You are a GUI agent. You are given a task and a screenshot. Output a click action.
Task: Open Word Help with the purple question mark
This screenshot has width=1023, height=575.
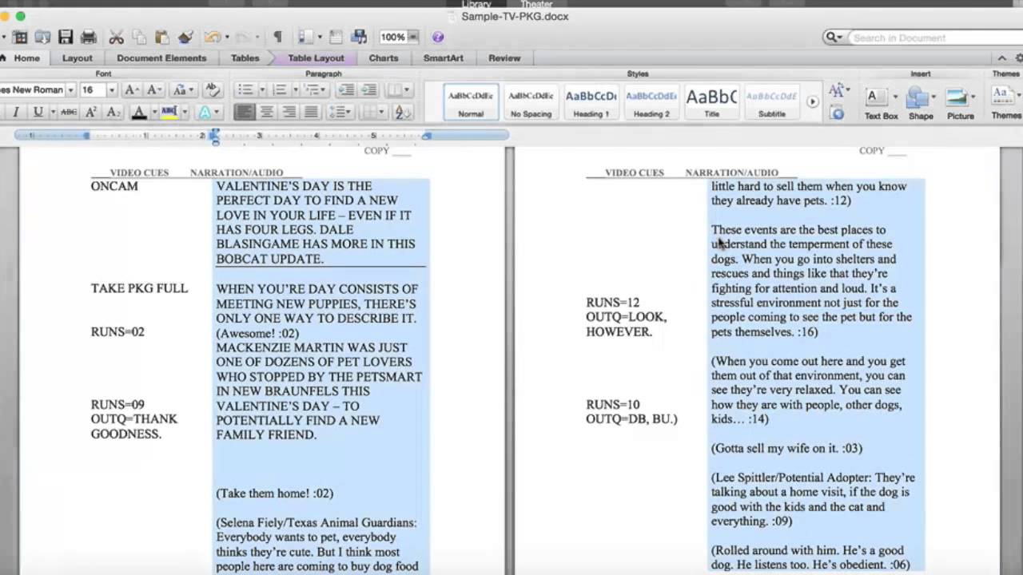tap(438, 37)
